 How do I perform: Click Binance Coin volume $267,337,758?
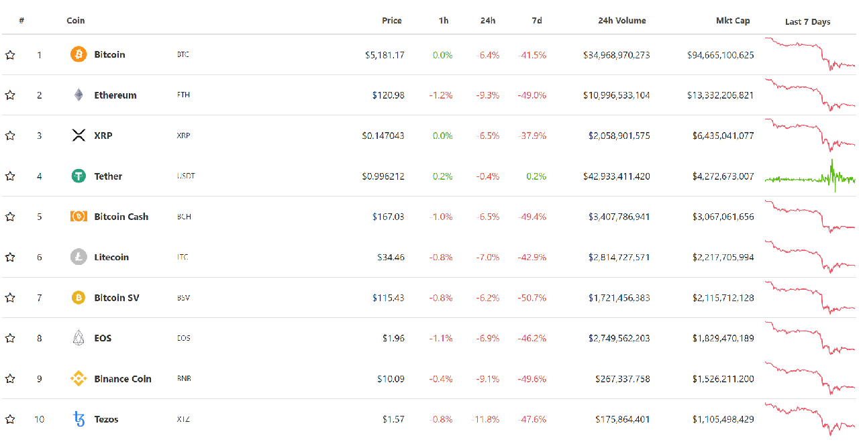(623, 379)
